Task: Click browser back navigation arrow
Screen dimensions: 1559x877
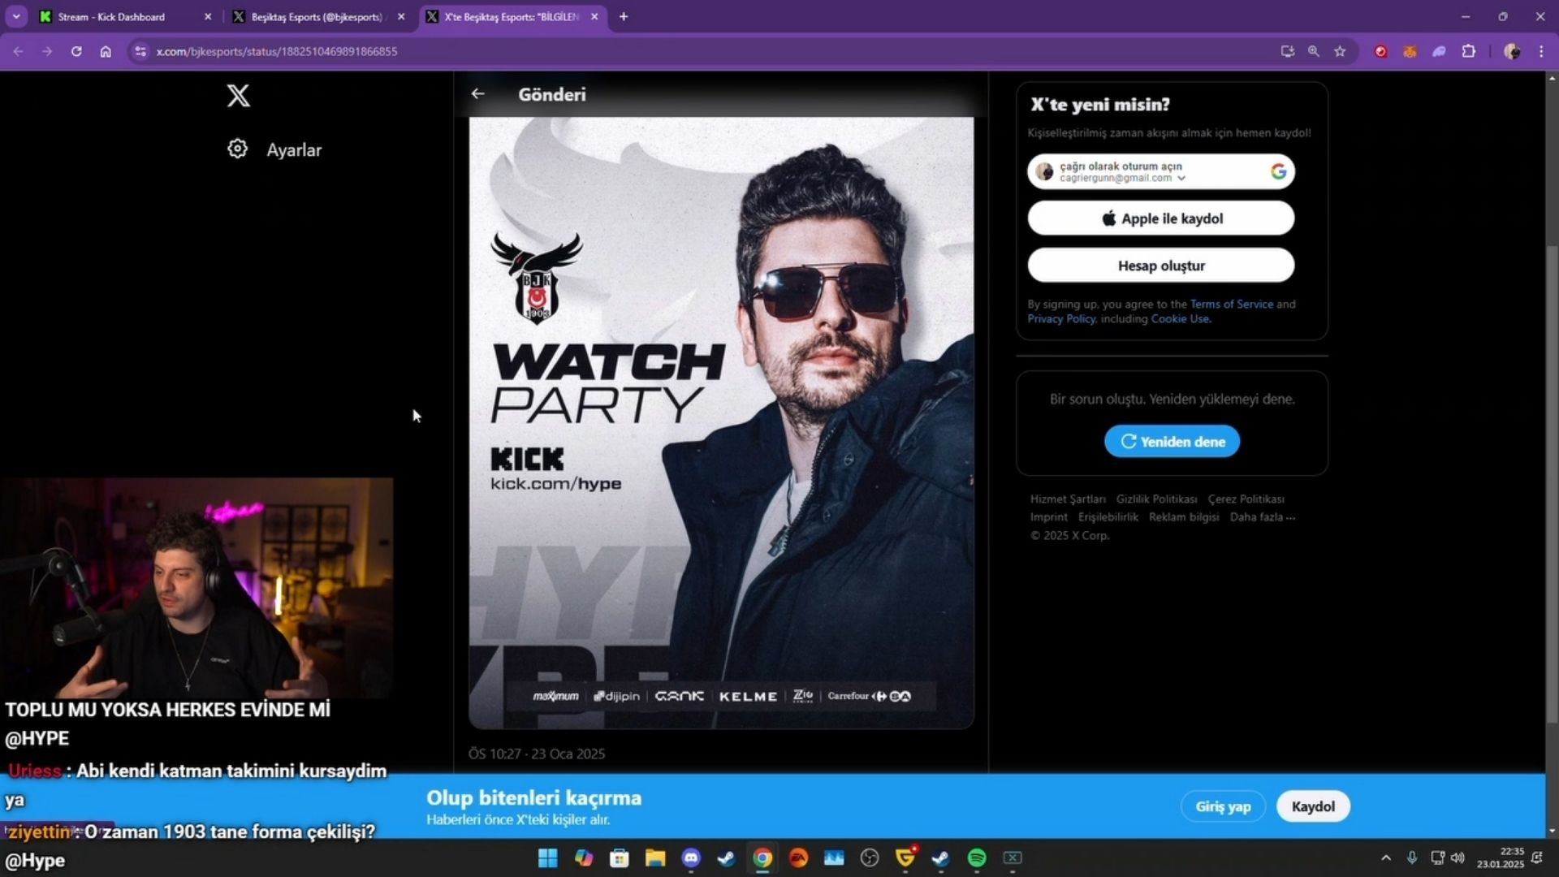Action: [18, 51]
